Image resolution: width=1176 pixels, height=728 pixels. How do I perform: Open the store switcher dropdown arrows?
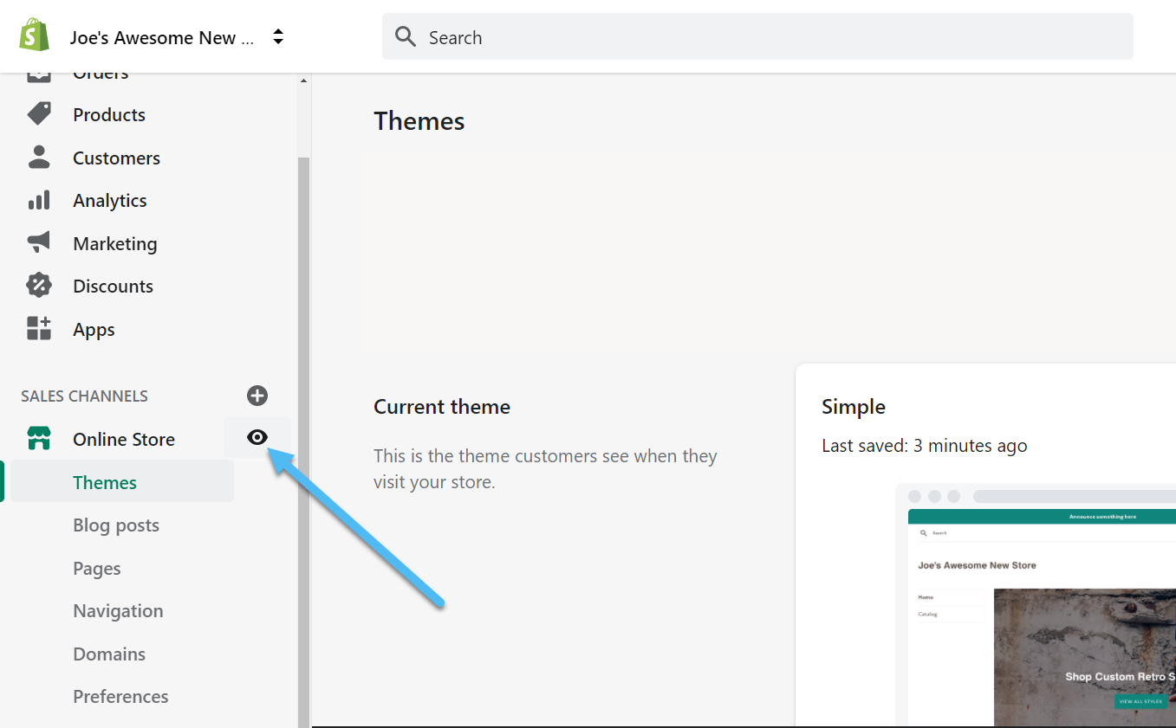click(278, 37)
